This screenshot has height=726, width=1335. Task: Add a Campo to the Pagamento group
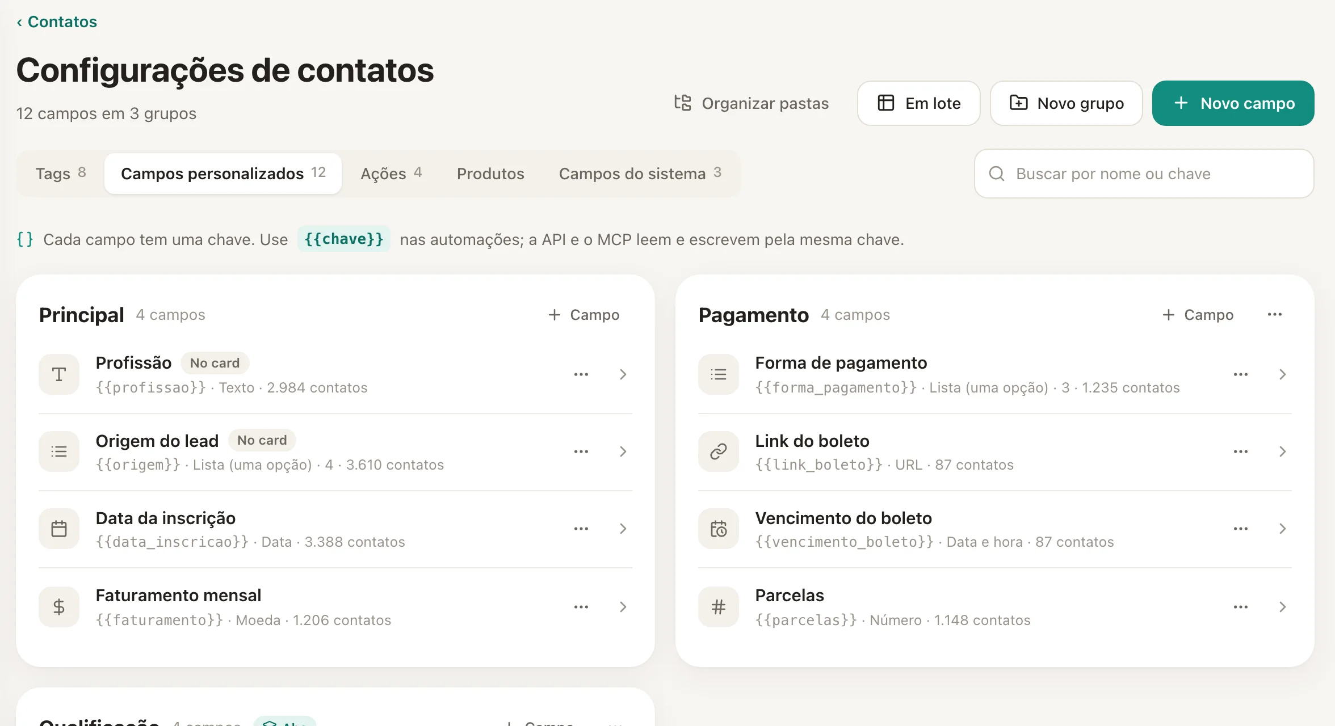coord(1198,315)
